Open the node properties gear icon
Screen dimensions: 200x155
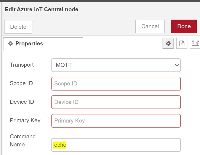coord(168,43)
